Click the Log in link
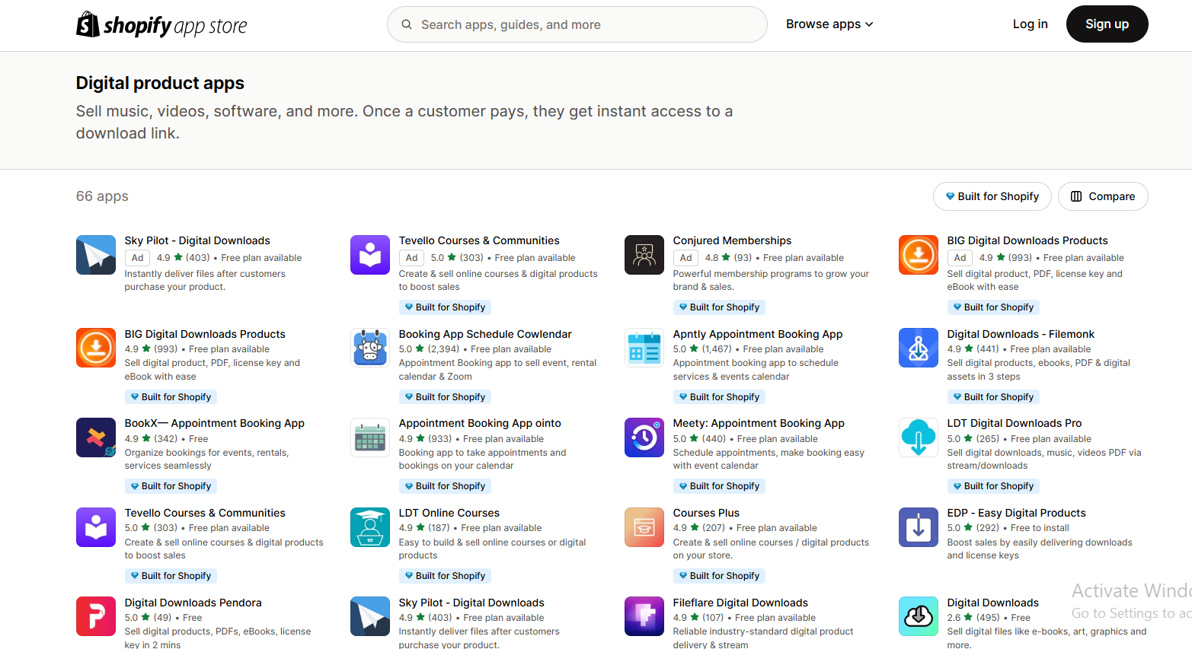Viewport: 1192px width, 649px height. tap(1030, 24)
